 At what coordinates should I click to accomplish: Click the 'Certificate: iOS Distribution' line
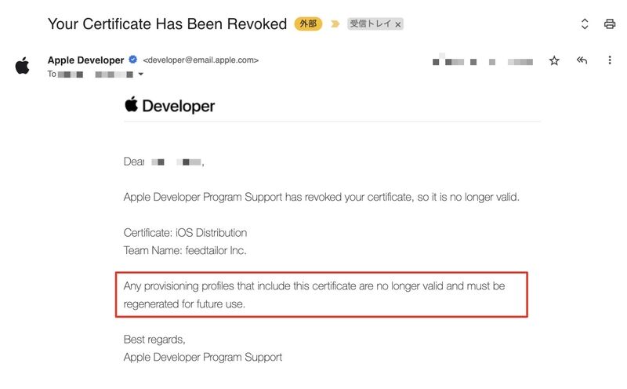pyautogui.click(x=185, y=233)
